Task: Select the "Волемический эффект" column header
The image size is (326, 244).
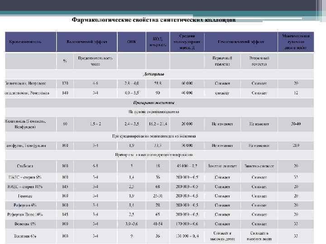Action: (x=86, y=42)
